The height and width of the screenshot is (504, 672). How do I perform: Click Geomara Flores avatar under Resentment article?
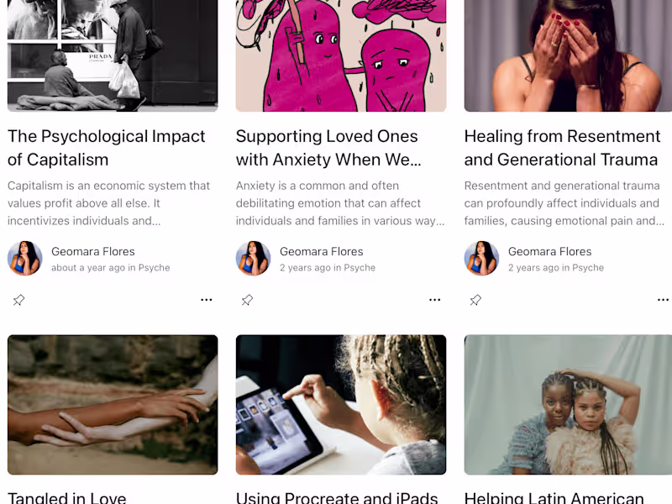tap(481, 259)
